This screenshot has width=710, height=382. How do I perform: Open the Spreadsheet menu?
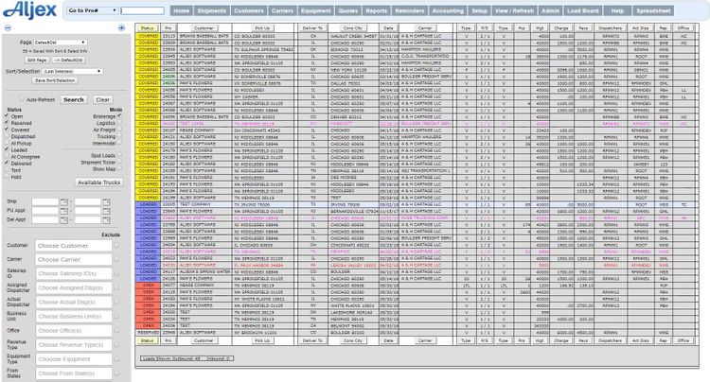pos(653,10)
